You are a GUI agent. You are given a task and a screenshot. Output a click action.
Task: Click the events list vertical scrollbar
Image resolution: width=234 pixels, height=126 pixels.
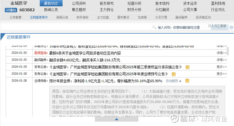click(228, 51)
